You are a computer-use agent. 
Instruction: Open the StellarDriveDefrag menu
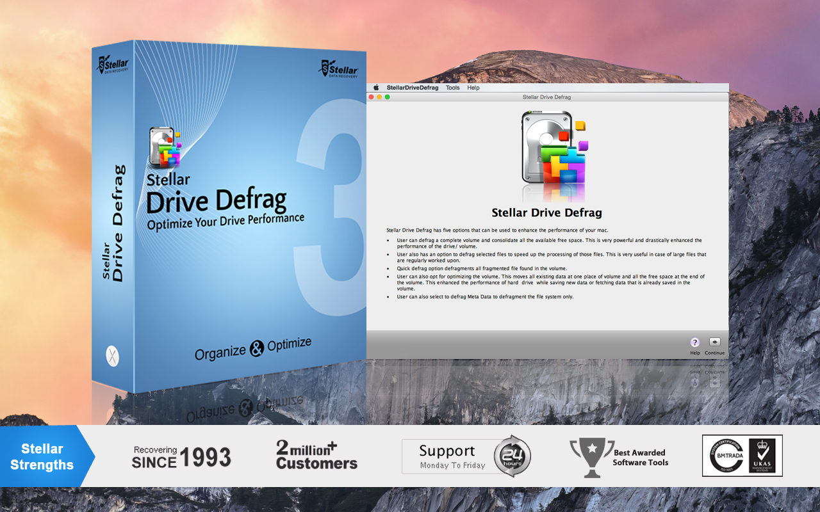pos(413,88)
